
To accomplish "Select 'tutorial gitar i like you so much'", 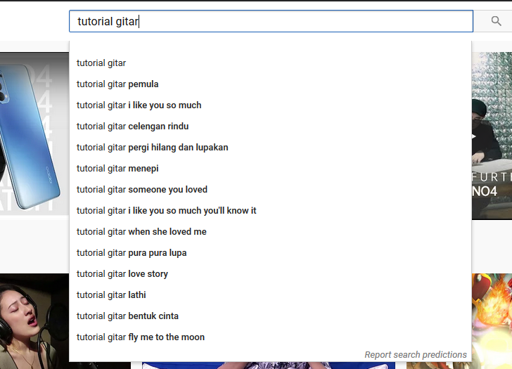I will point(139,105).
